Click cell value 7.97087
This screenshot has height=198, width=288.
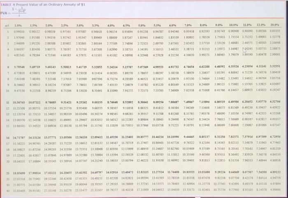pyautogui.click(x=66, y=85)
